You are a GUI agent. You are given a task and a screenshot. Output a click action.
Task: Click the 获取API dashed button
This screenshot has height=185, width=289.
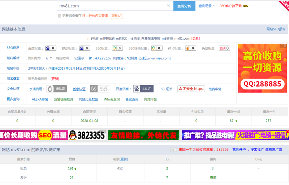point(117,16)
